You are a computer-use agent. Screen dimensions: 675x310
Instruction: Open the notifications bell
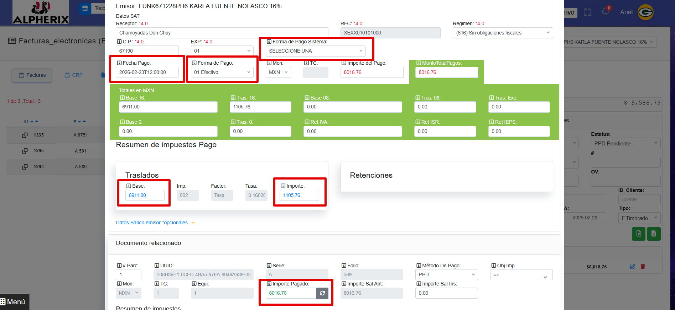pyautogui.click(x=606, y=12)
